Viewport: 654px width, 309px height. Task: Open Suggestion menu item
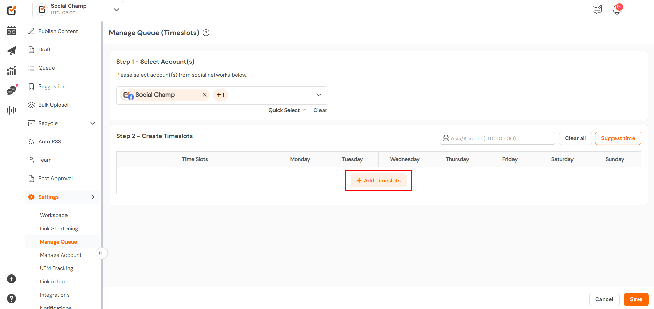[x=52, y=87]
